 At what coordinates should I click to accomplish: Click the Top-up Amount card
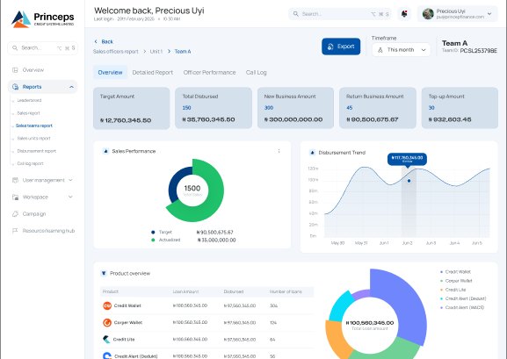tap(460, 108)
